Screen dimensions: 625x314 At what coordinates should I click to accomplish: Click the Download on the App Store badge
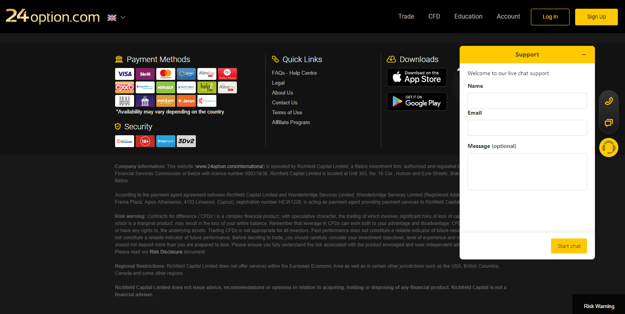(x=417, y=77)
